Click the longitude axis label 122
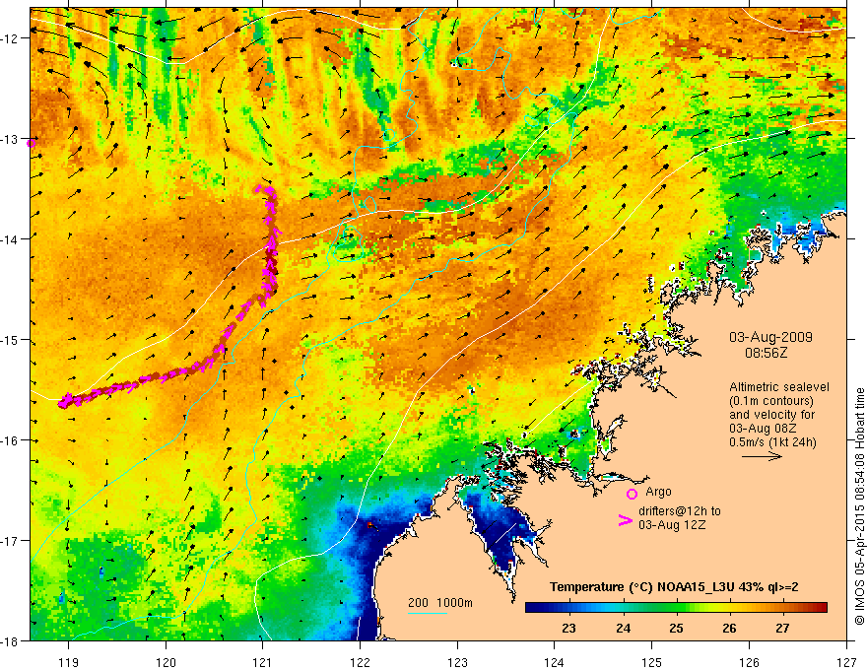 [360, 662]
